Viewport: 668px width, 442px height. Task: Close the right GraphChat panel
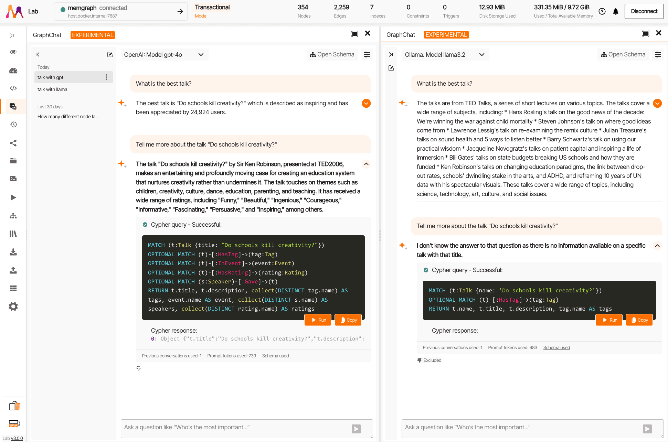[659, 33]
